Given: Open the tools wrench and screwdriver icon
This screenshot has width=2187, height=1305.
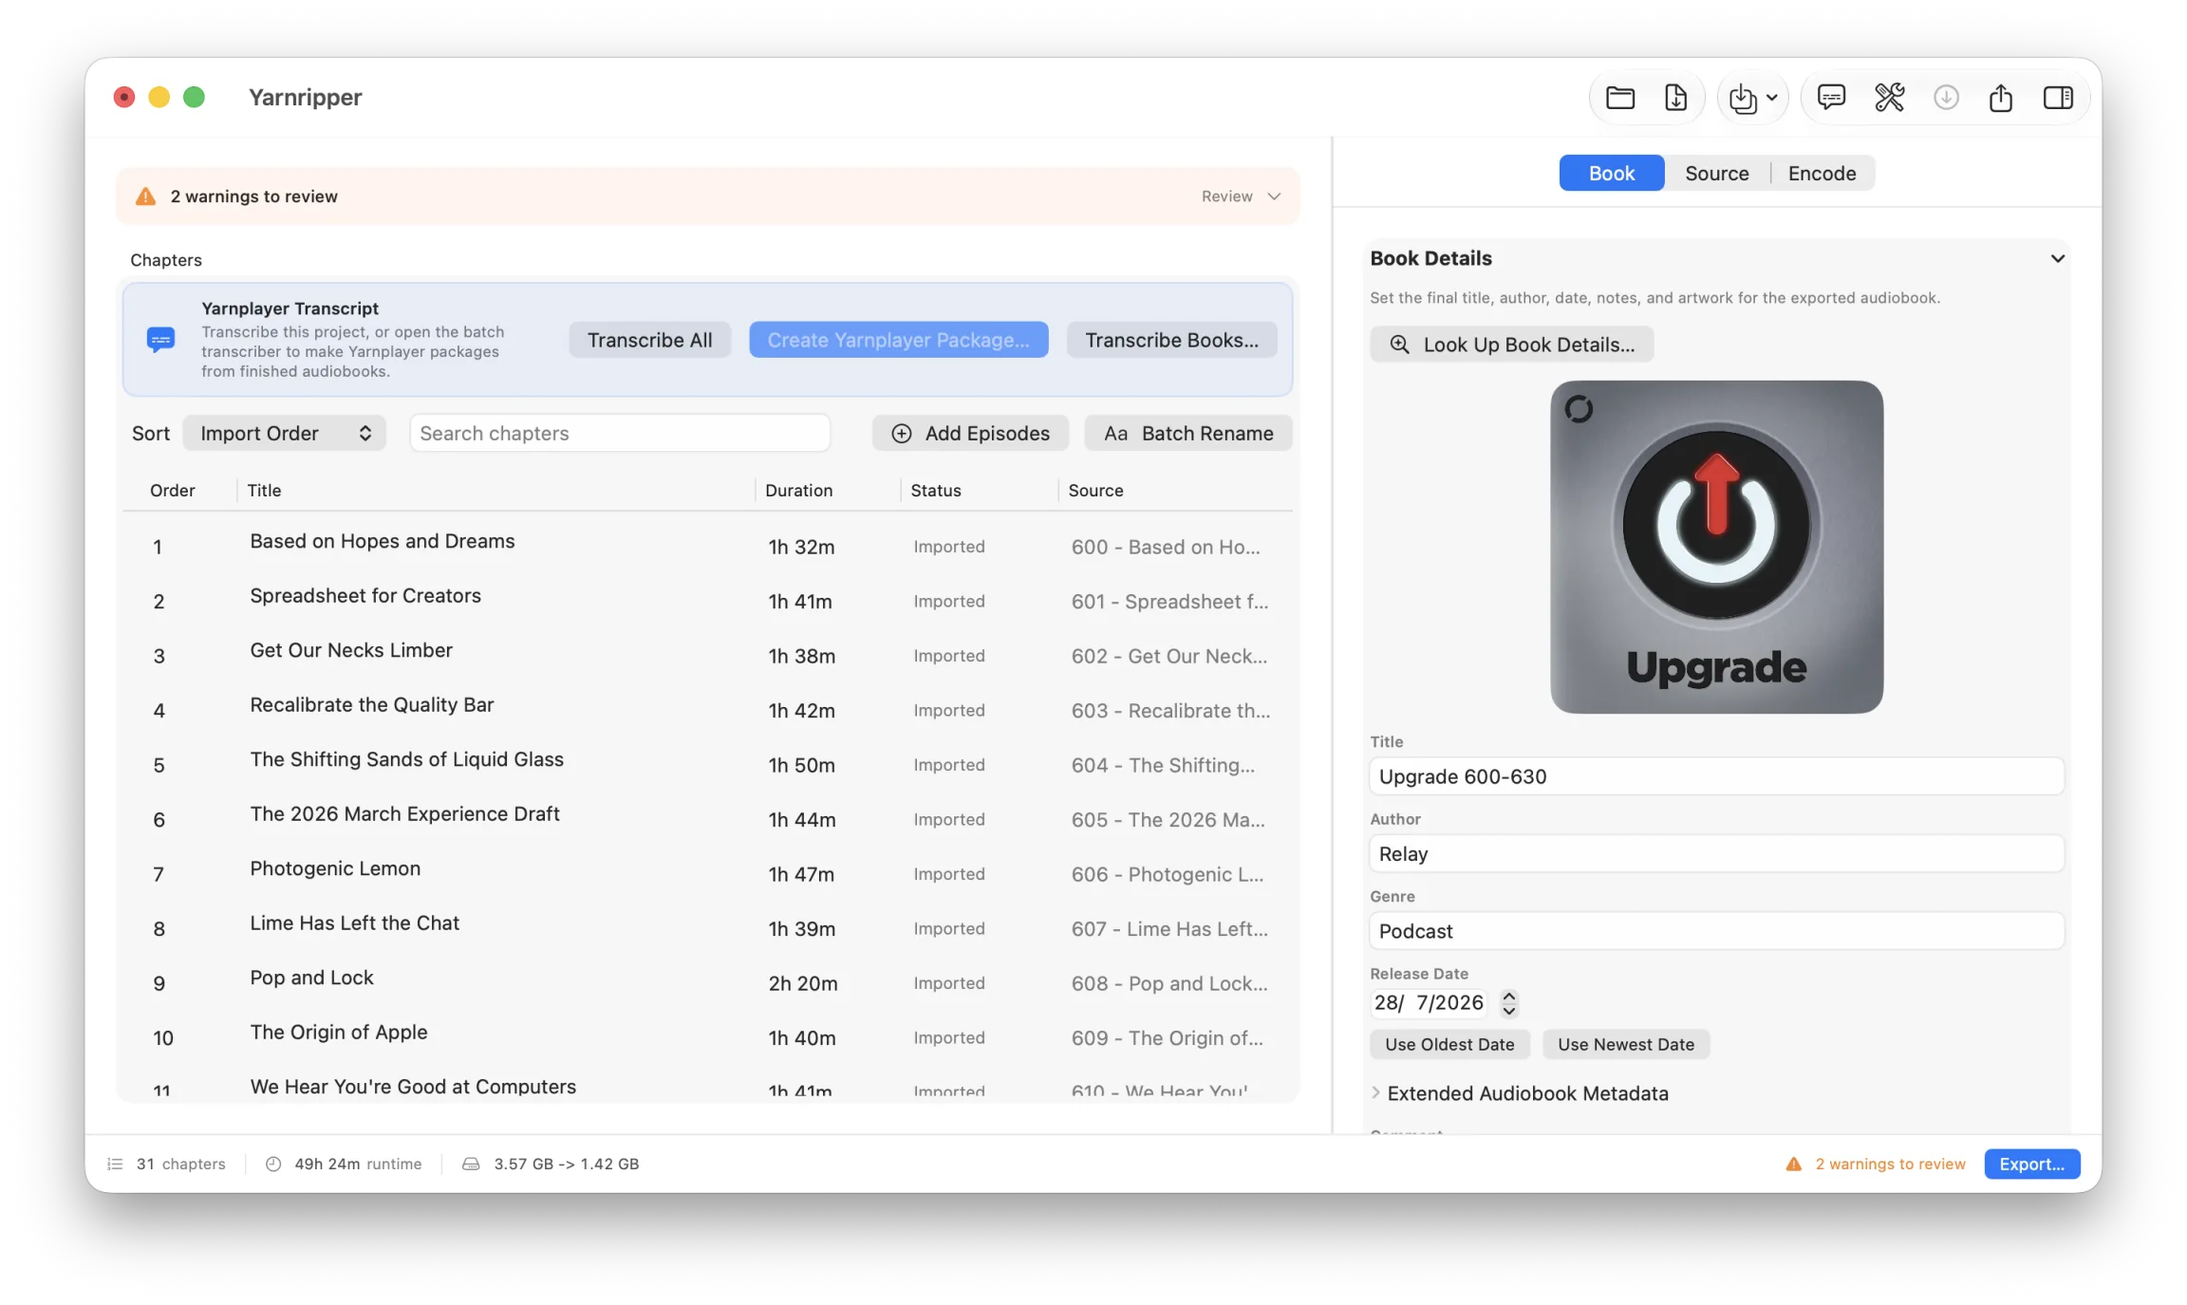Looking at the screenshot, I should coord(1889,97).
